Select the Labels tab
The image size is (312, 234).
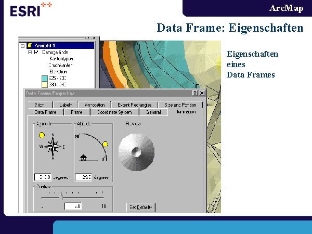coord(66,105)
